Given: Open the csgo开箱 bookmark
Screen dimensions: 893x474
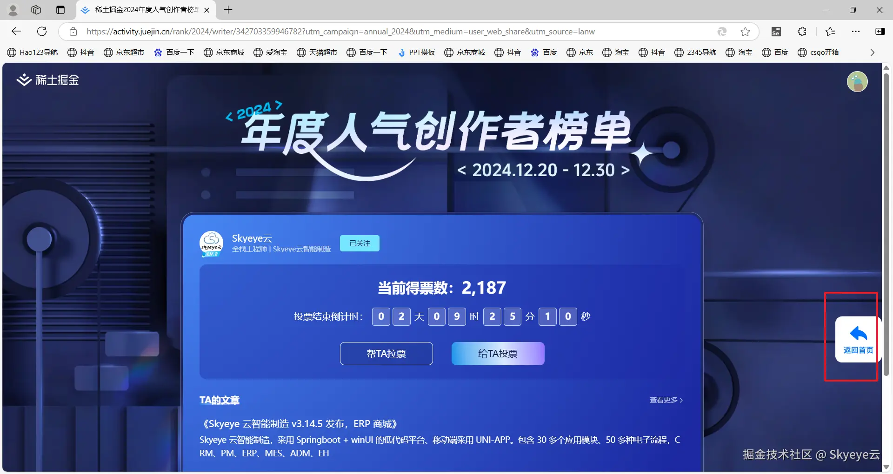Looking at the screenshot, I should [819, 52].
